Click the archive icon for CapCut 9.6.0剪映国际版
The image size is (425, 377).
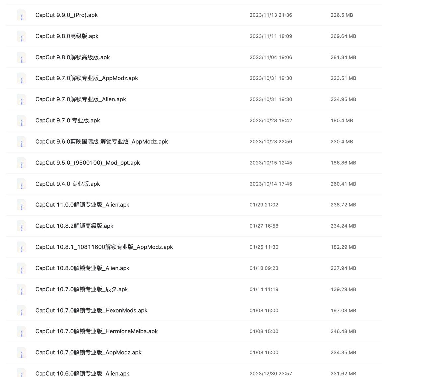coord(21,142)
